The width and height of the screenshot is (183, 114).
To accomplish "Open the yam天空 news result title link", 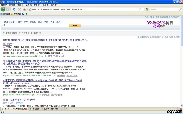I will pos(45,62).
